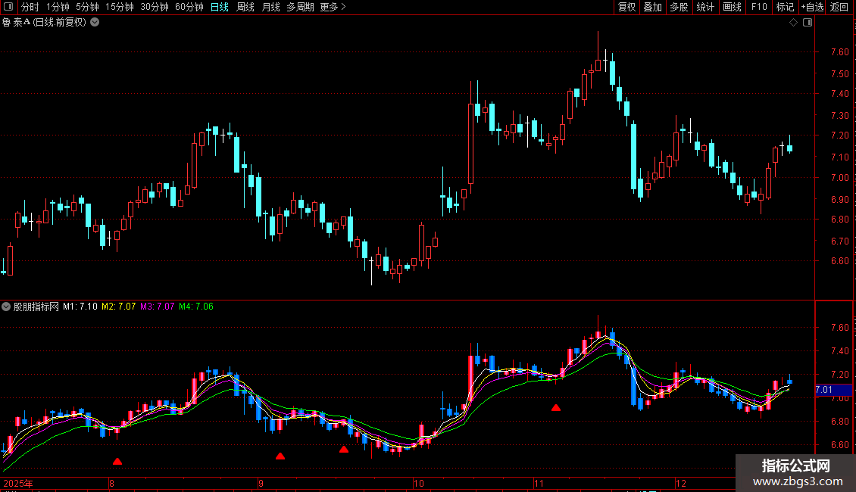Image resolution: width=856 pixels, height=492 pixels.
Task: Open the 多周期 multi-period view
Action: pyautogui.click(x=300, y=7)
